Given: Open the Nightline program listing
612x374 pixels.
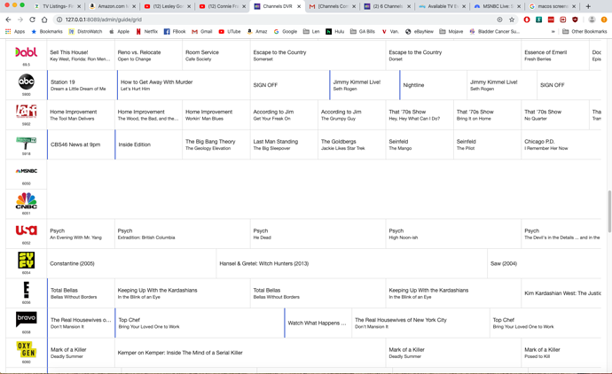Looking at the screenshot, I should pos(433,85).
